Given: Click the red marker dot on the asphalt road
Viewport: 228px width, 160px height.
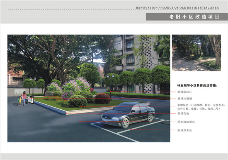Looking at the screenshot, I should [80, 121].
